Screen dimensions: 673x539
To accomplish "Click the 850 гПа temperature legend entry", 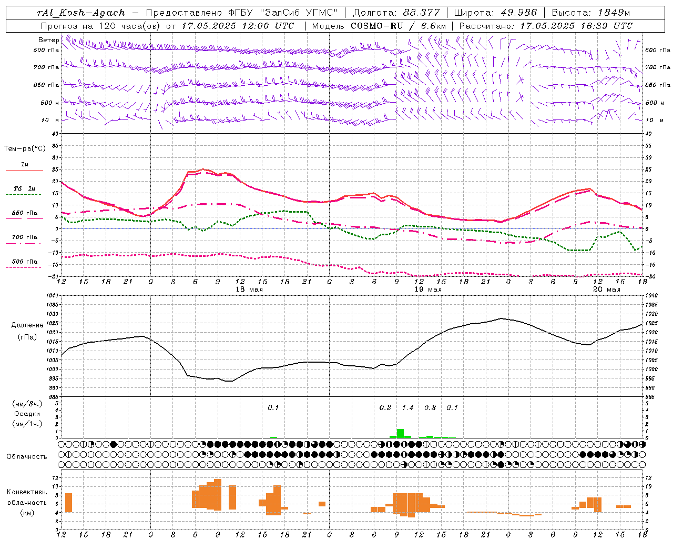I will [x=24, y=213].
